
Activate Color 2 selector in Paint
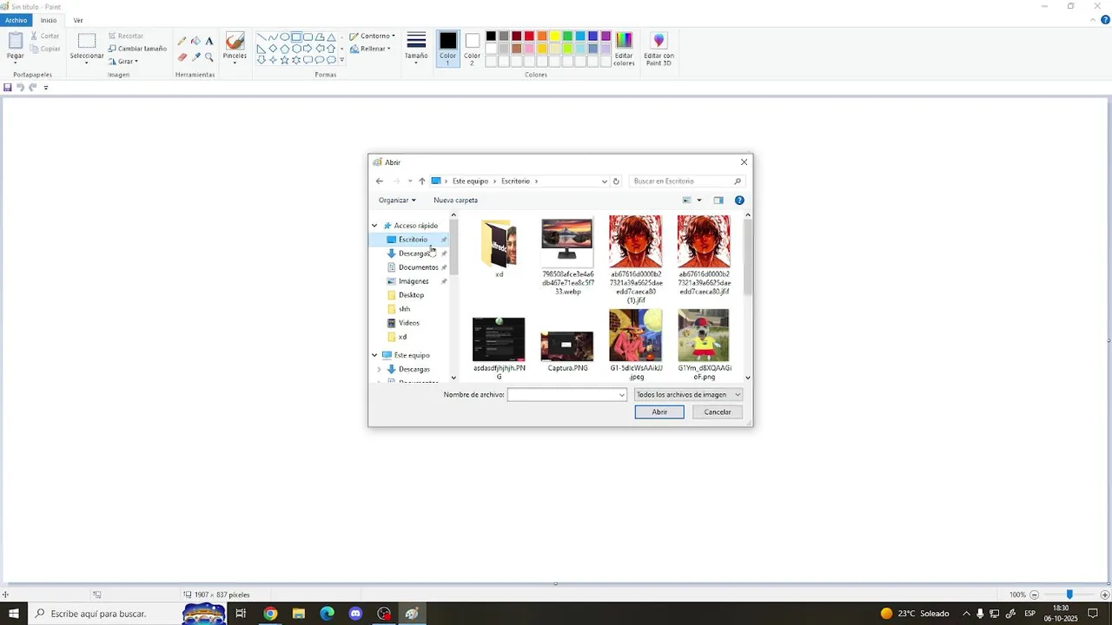click(x=472, y=49)
